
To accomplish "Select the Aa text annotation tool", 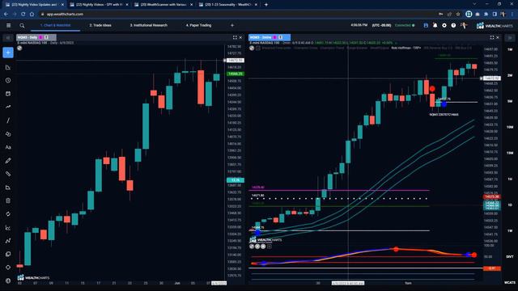I will click(8, 147).
